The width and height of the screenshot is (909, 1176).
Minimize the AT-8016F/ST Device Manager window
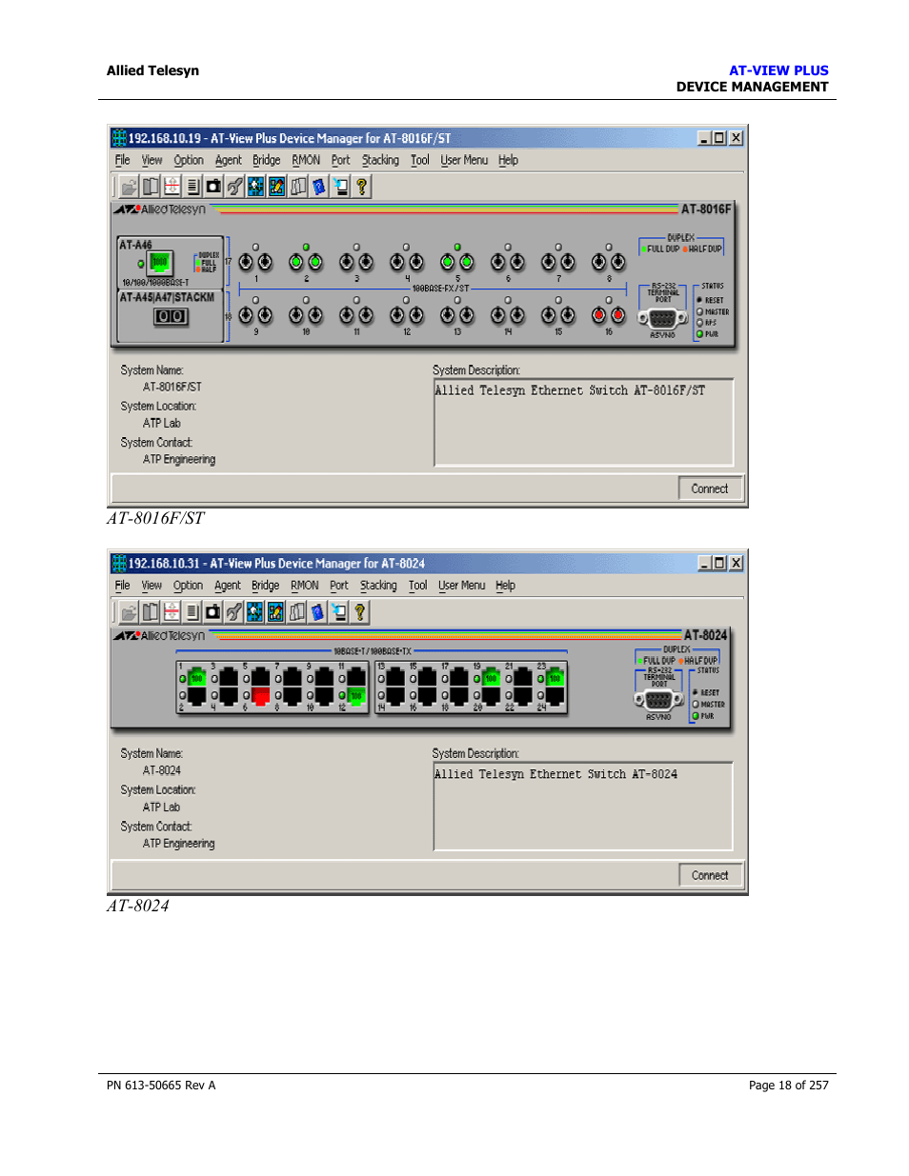(x=704, y=137)
